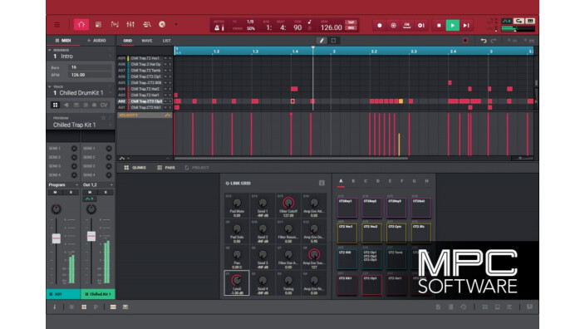Click the four-square grid icon in bottom bar

(x=84, y=307)
